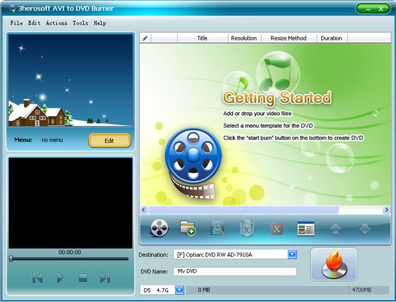Open the File menu
396x302 pixels.
(16, 23)
